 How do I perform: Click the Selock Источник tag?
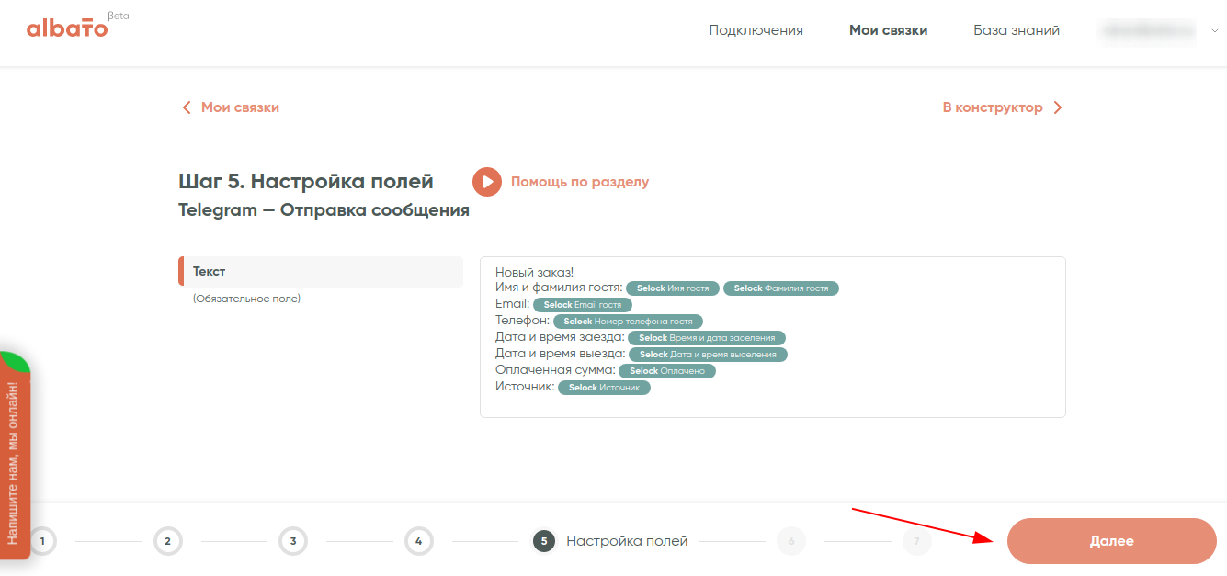tap(604, 388)
